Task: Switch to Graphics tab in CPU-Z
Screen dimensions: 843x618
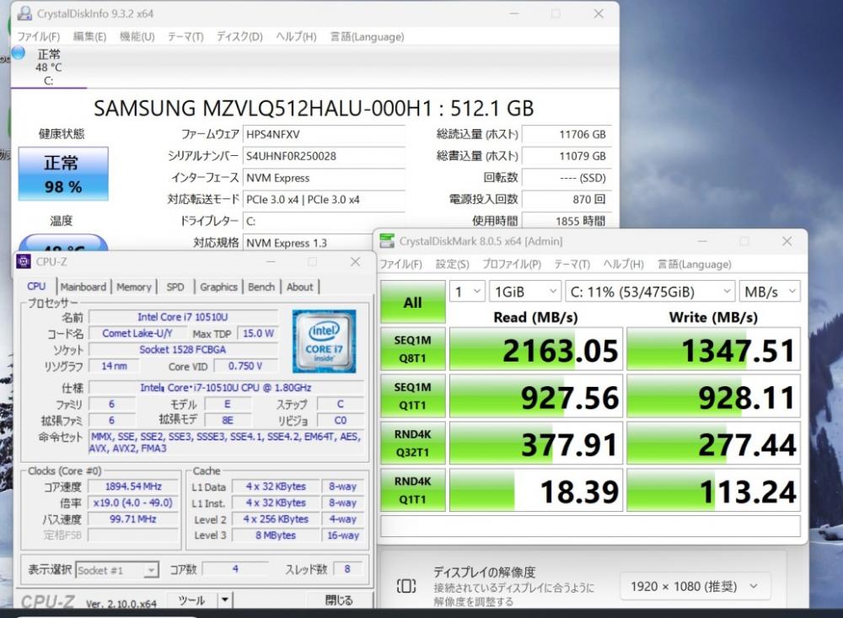Action: tap(218, 287)
